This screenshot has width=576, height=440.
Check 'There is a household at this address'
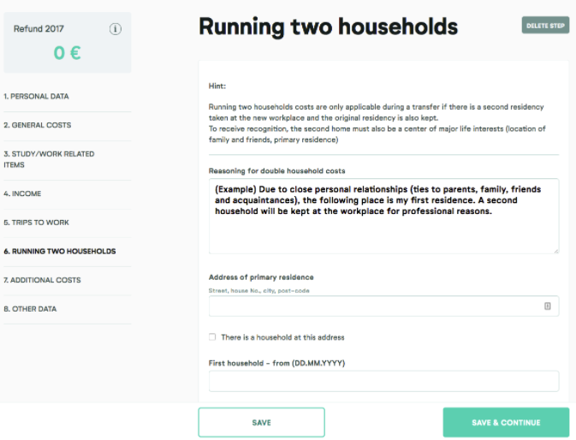coord(212,336)
